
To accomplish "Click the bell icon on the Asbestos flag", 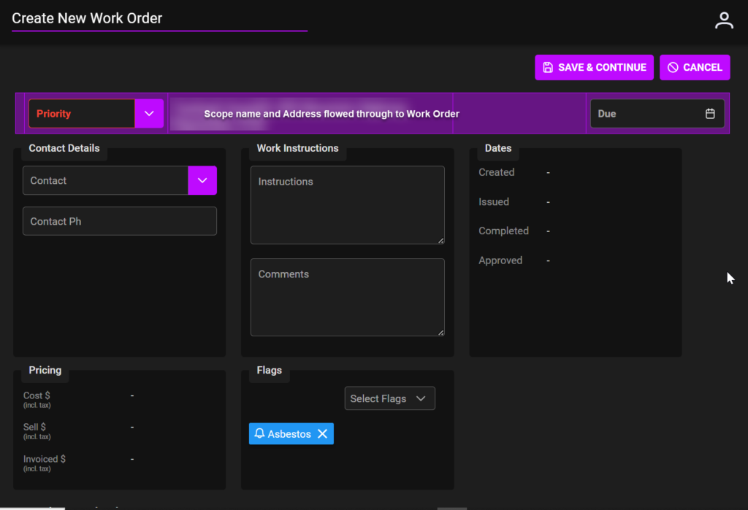I will tap(260, 433).
